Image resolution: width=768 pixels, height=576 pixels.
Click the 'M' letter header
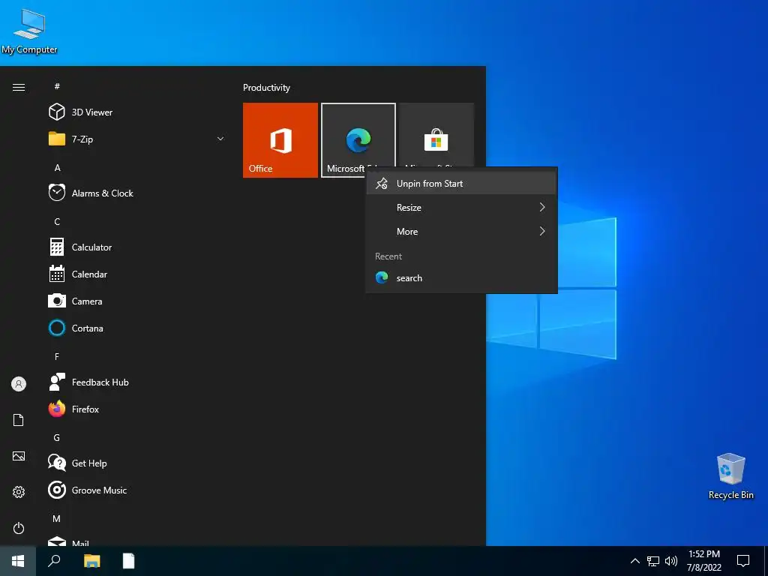point(56,518)
